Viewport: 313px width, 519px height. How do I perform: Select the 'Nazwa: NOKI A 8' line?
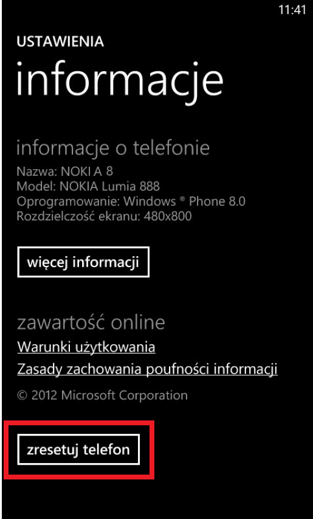(65, 172)
